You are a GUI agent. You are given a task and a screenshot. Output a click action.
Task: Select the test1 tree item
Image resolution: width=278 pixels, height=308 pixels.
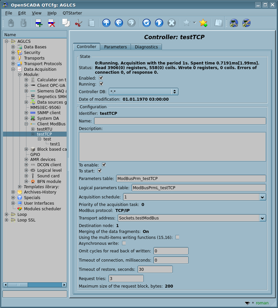[55, 144]
